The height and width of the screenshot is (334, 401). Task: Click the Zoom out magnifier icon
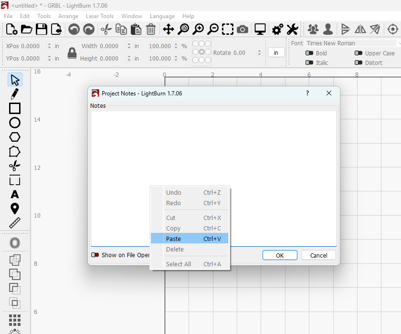click(x=213, y=29)
